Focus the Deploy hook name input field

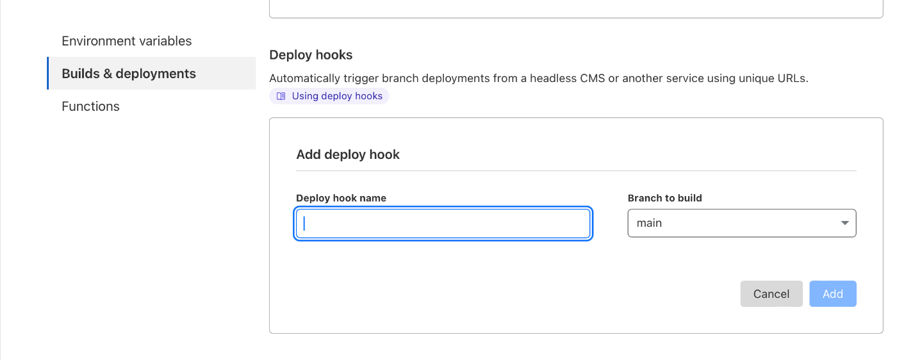(443, 224)
